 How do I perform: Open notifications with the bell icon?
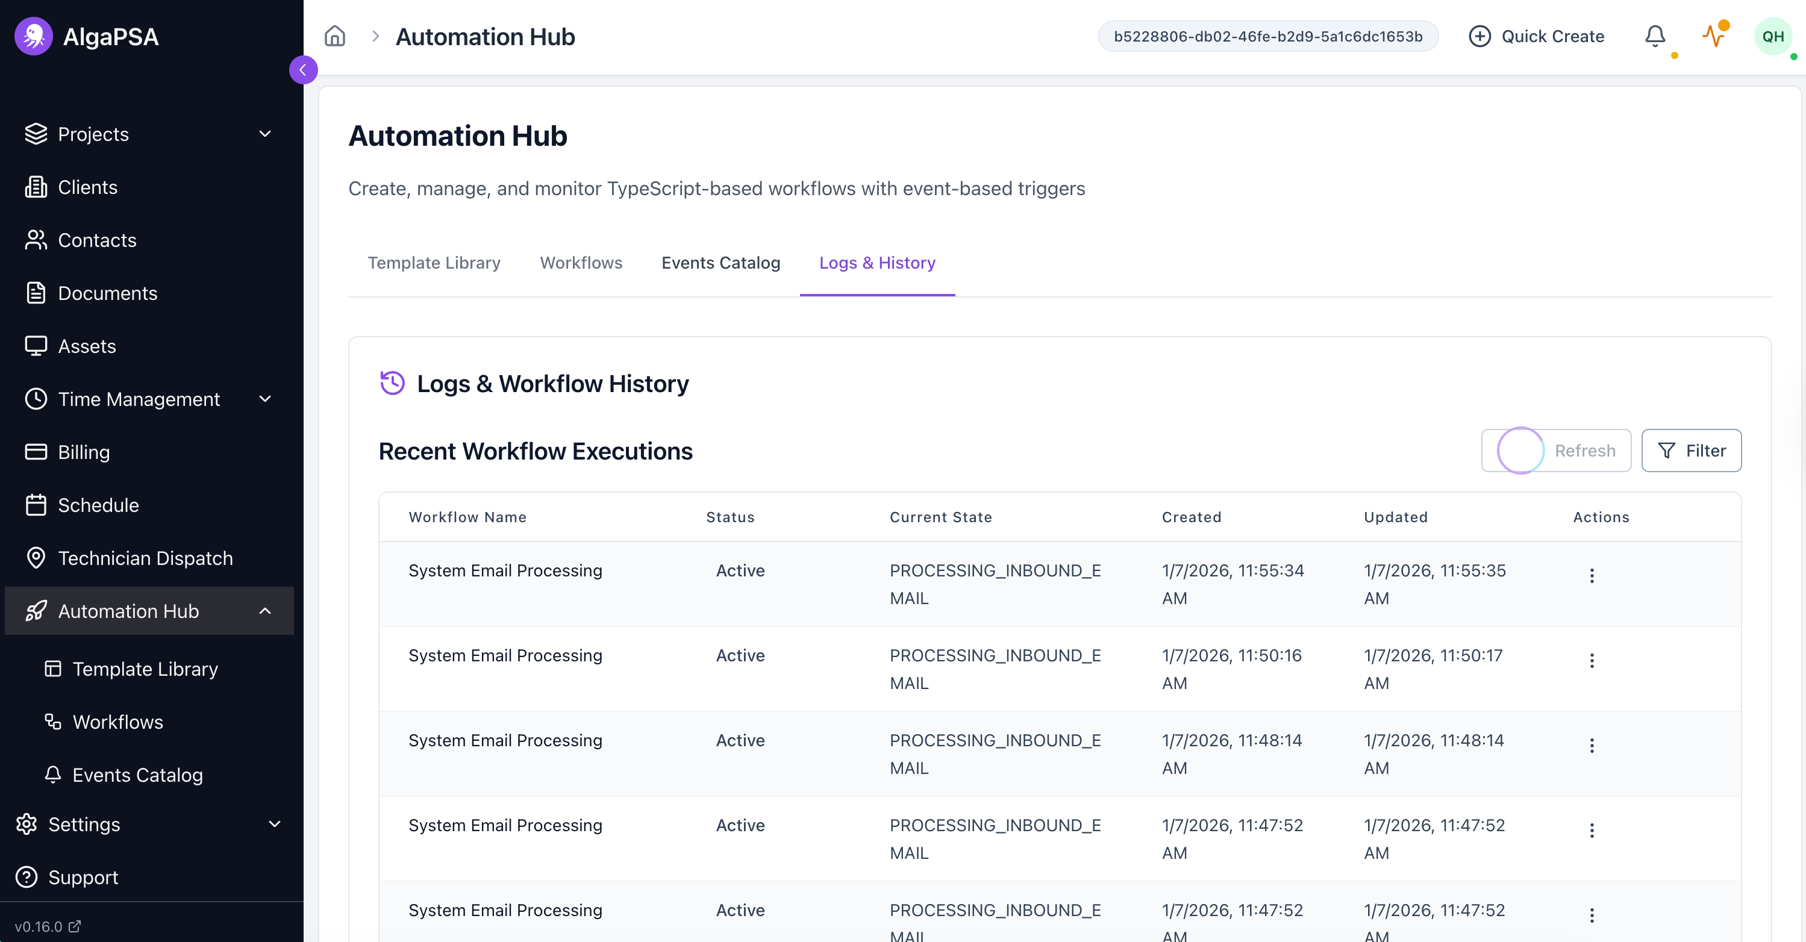click(1655, 36)
